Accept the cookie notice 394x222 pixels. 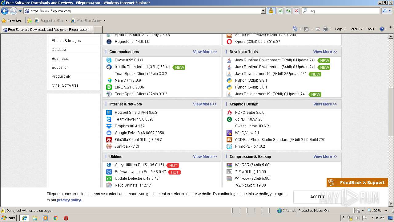tap(317, 197)
